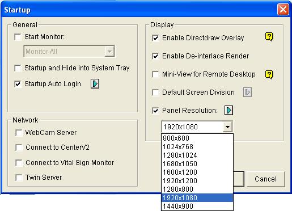Uncheck Startup Auto Login

(18, 84)
